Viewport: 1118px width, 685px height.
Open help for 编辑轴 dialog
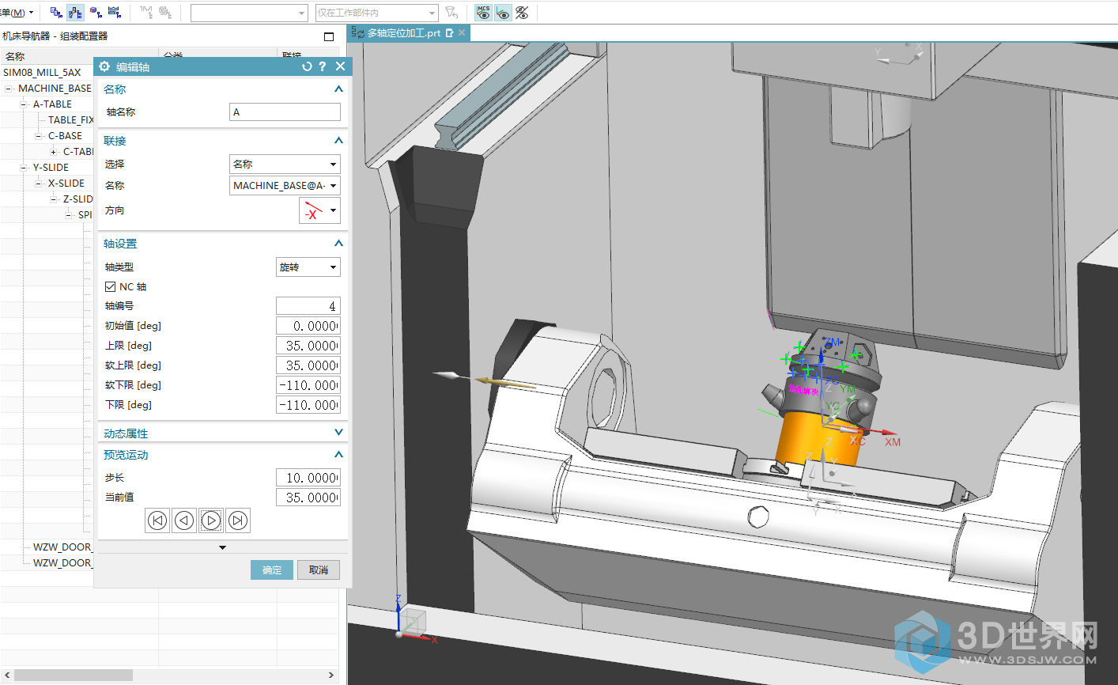point(323,66)
